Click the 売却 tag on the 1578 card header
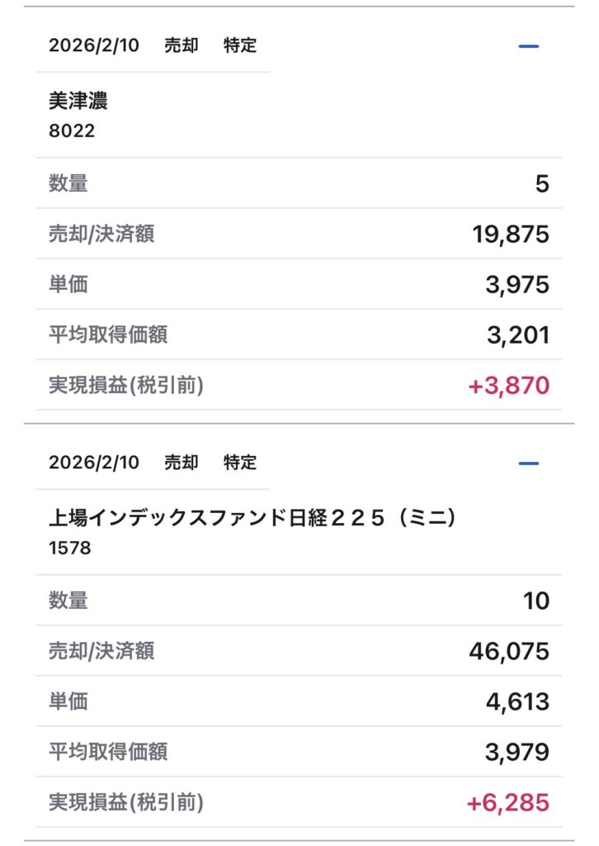The height and width of the screenshot is (846, 599). click(x=182, y=463)
